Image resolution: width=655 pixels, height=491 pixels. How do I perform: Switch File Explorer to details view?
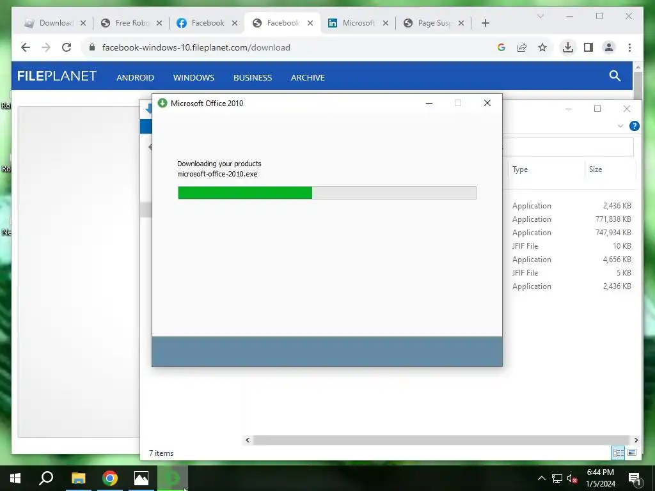(619, 453)
